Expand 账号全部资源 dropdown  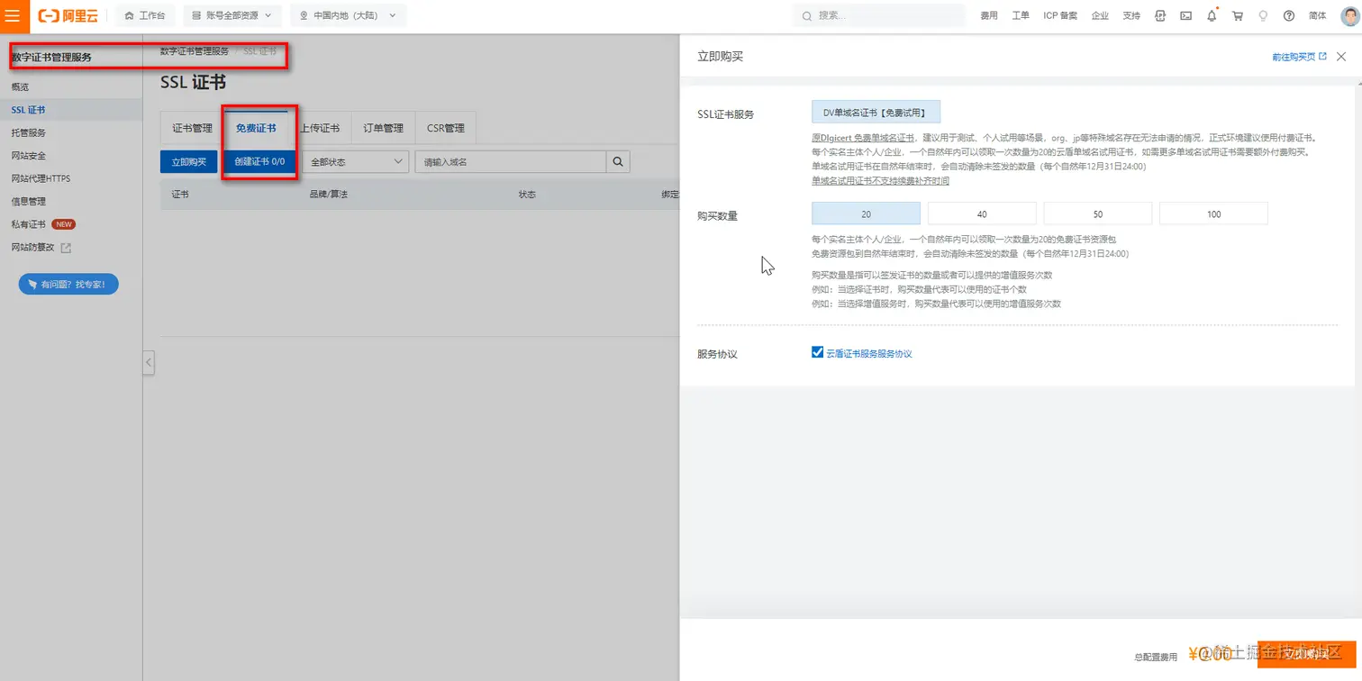tap(232, 15)
